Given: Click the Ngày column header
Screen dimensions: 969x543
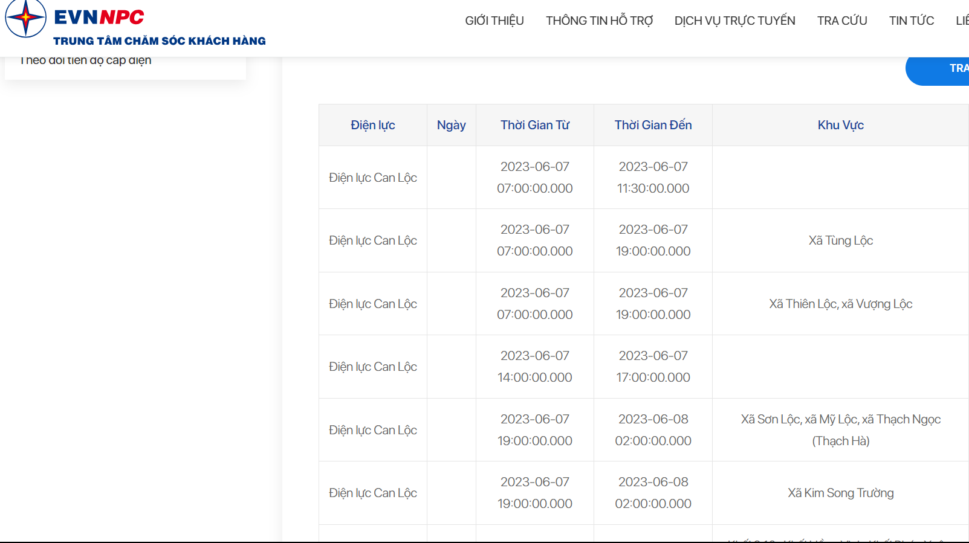Looking at the screenshot, I should click(451, 125).
